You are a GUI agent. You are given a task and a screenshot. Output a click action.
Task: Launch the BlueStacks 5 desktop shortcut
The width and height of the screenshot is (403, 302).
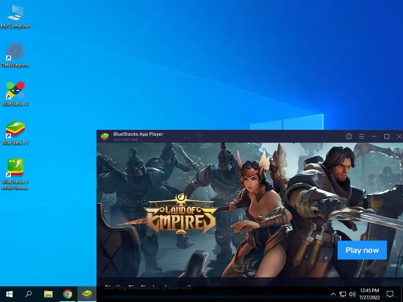tap(15, 133)
